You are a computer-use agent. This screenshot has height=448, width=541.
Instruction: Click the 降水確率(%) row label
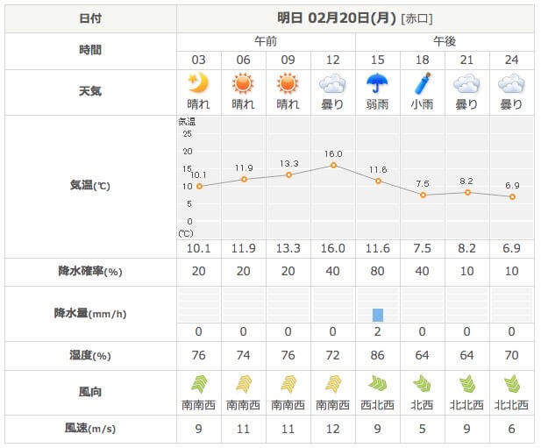[90, 272]
